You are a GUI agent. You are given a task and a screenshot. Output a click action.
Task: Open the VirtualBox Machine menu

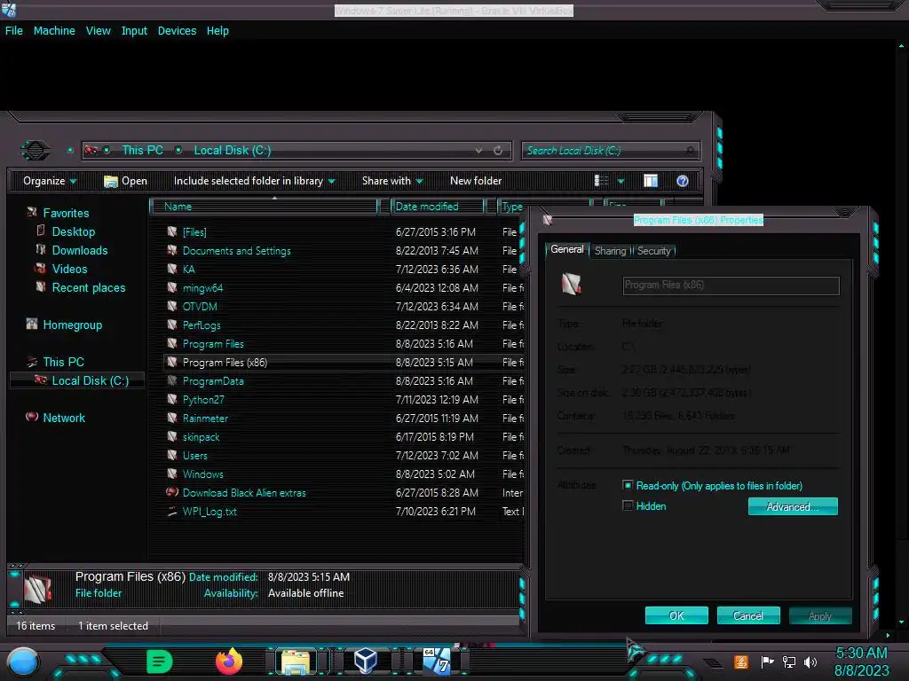click(54, 31)
